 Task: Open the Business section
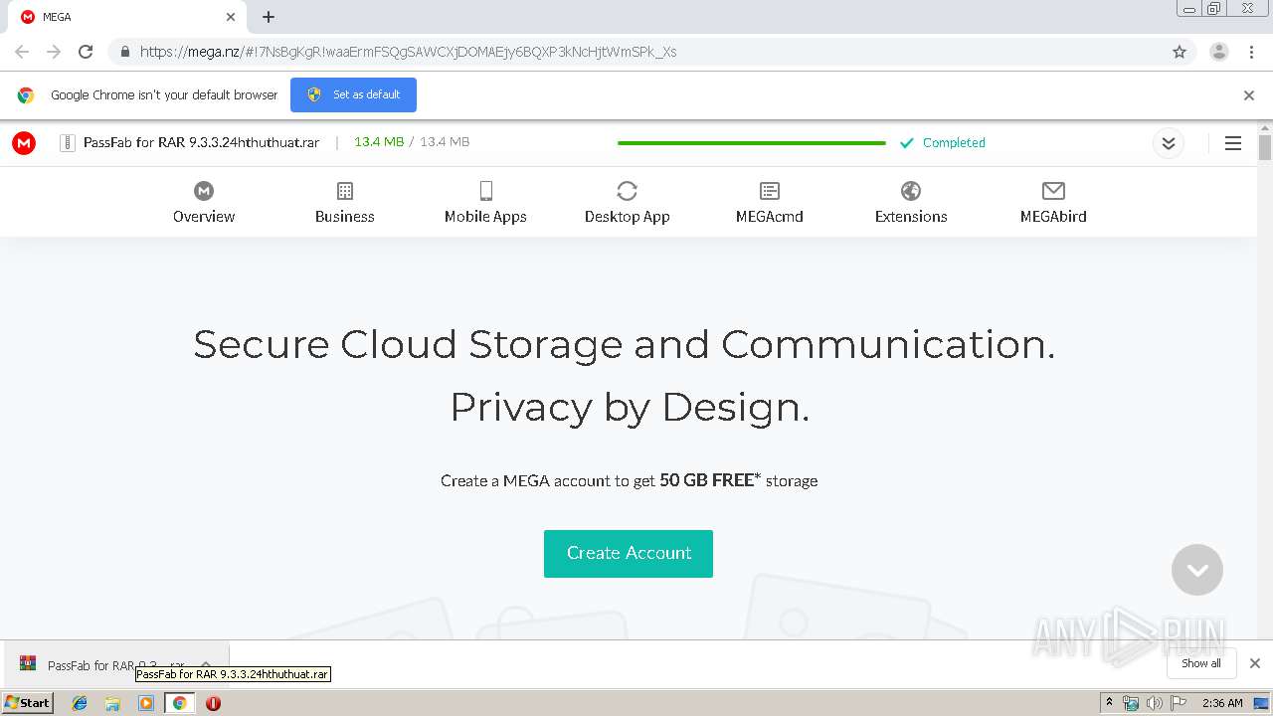[345, 203]
